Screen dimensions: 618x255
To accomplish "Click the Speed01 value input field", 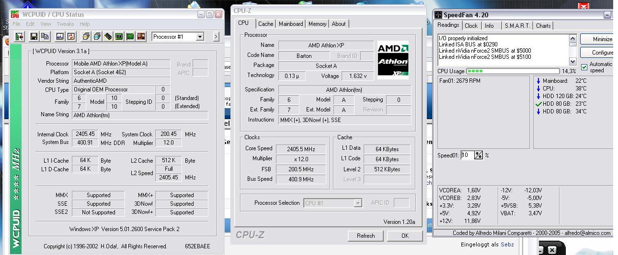I will (467, 155).
